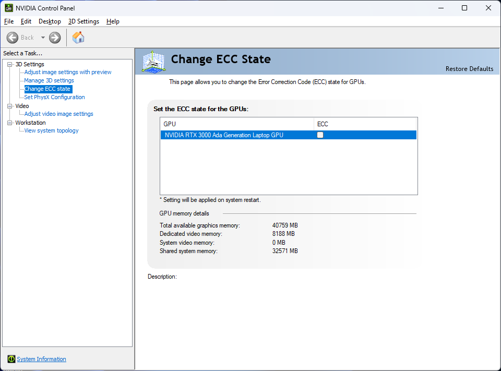Select the Workstation tree label
This screenshot has width=501, height=371.
(x=30, y=123)
